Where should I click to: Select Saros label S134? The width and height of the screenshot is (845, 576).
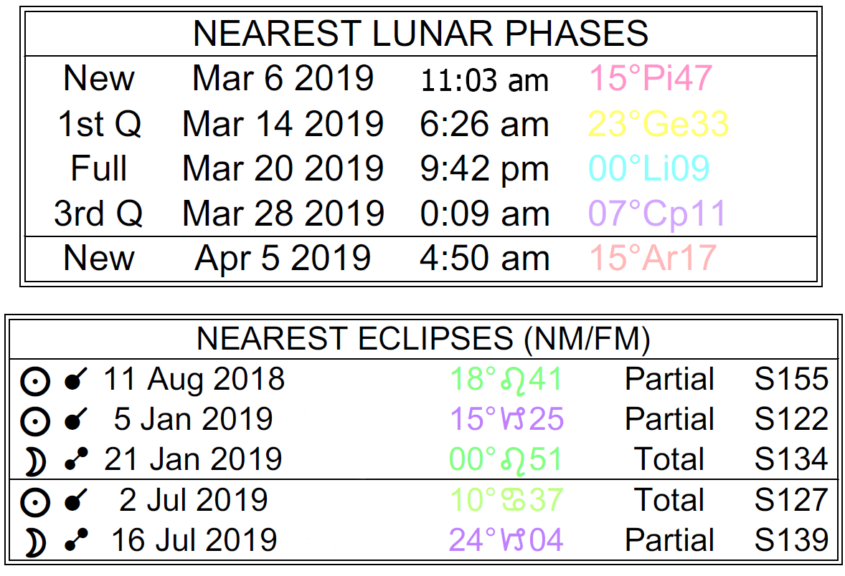tap(791, 460)
